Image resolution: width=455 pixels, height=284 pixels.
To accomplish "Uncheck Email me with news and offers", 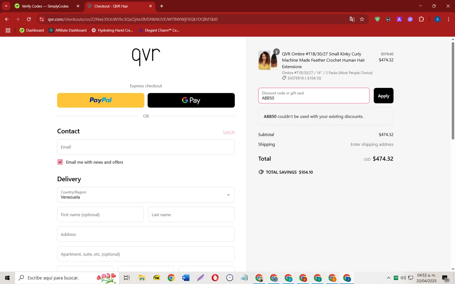I will click(x=60, y=162).
